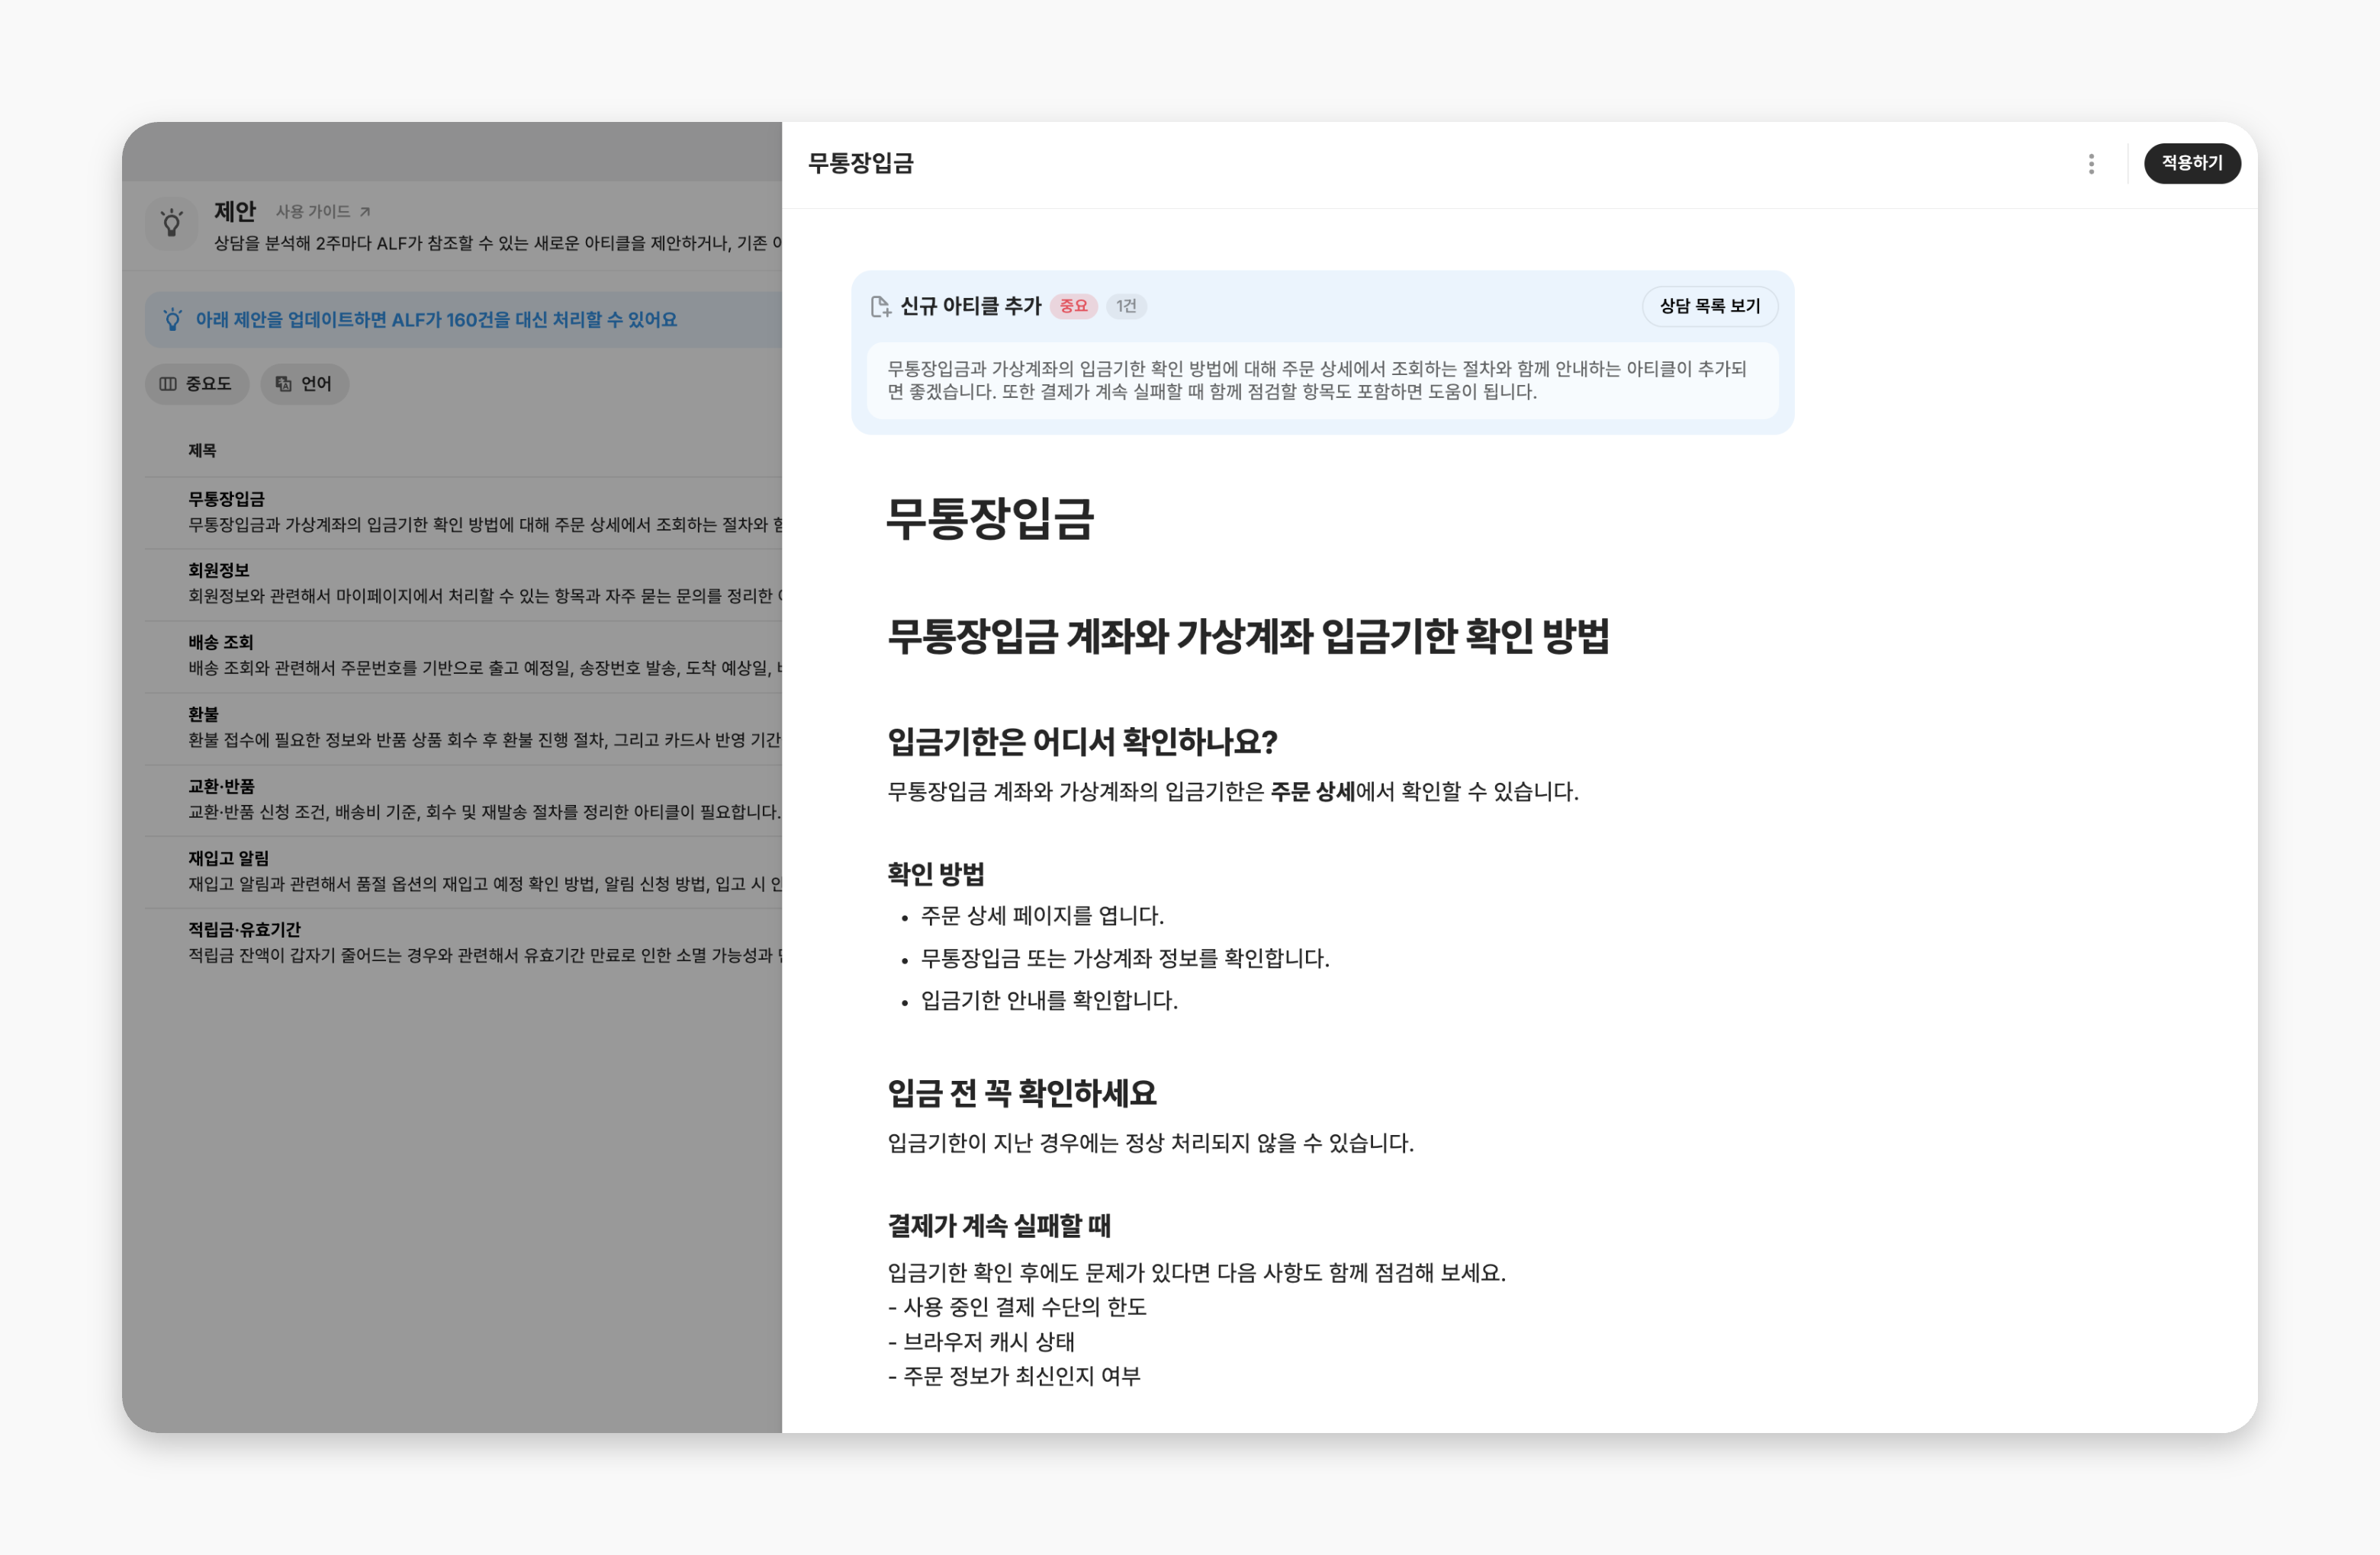Open the three-dot more options menu
2380x1555 pixels.
coord(2091,164)
